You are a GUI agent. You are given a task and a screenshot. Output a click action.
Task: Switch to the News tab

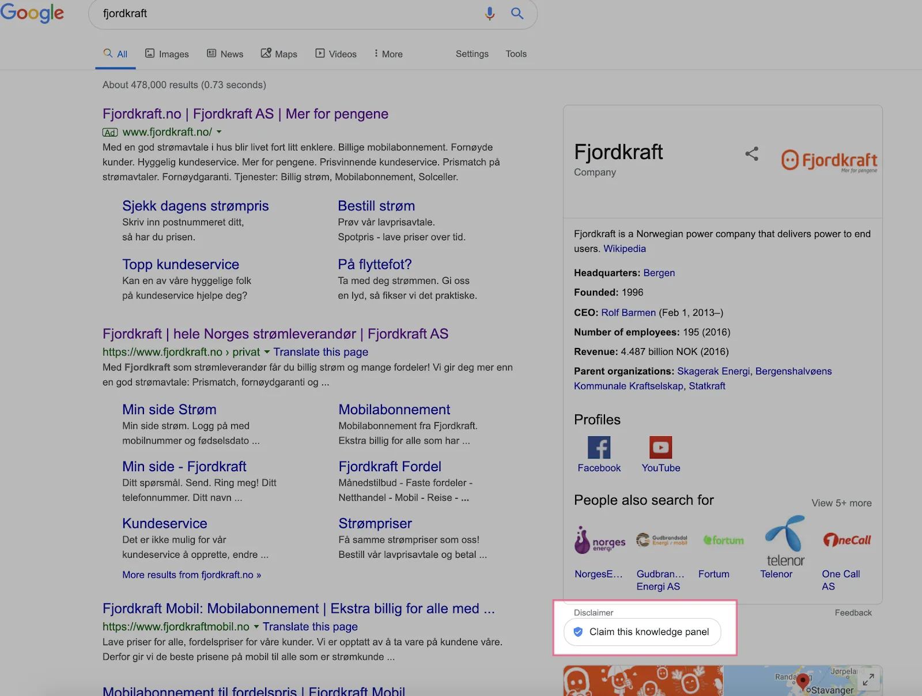pyautogui.click(x=225, y=54)
